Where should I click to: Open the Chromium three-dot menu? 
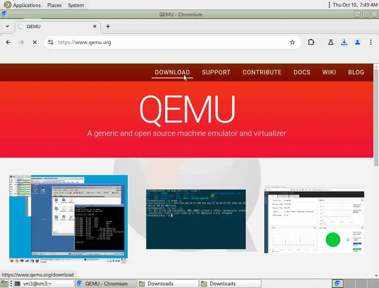[370, 42]
